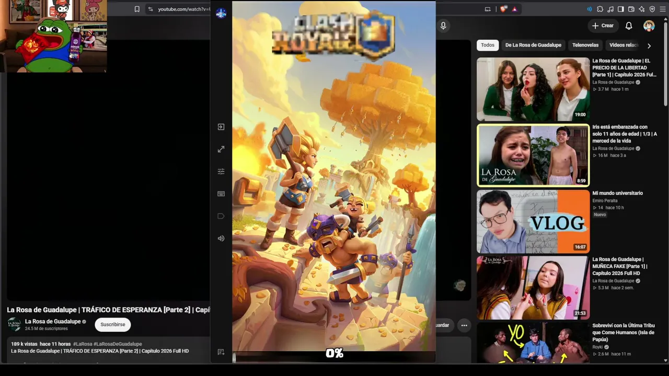
Task: Click the #LaRosaDeGuadalupe hashtag
Action: click(118, 344)
